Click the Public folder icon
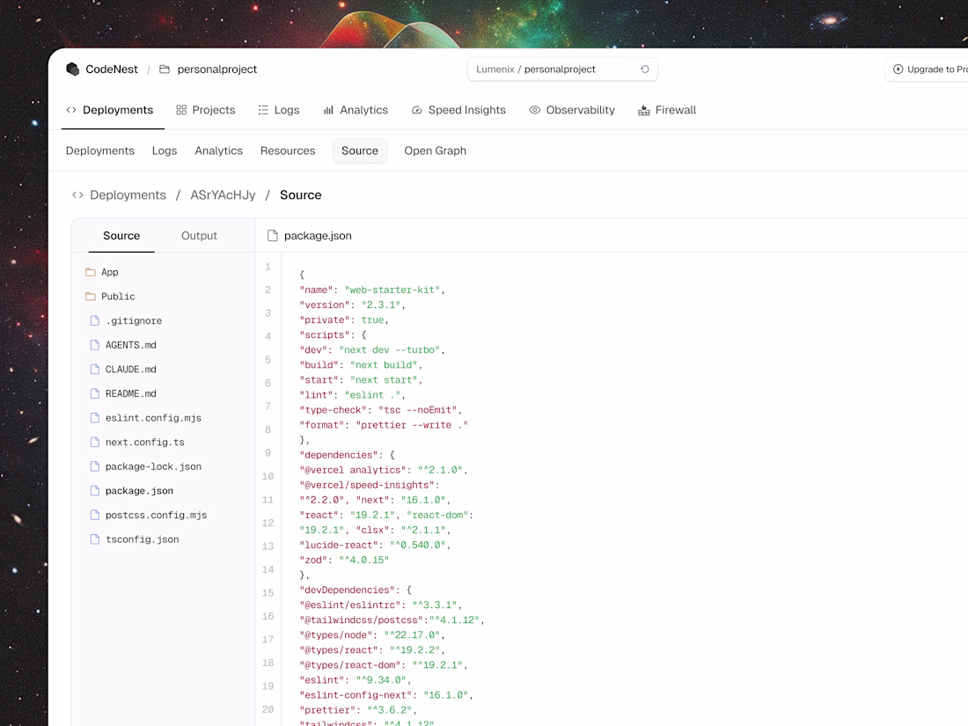Image resolution: width=968 pixels, height=726 pixels. pos(91,297)
